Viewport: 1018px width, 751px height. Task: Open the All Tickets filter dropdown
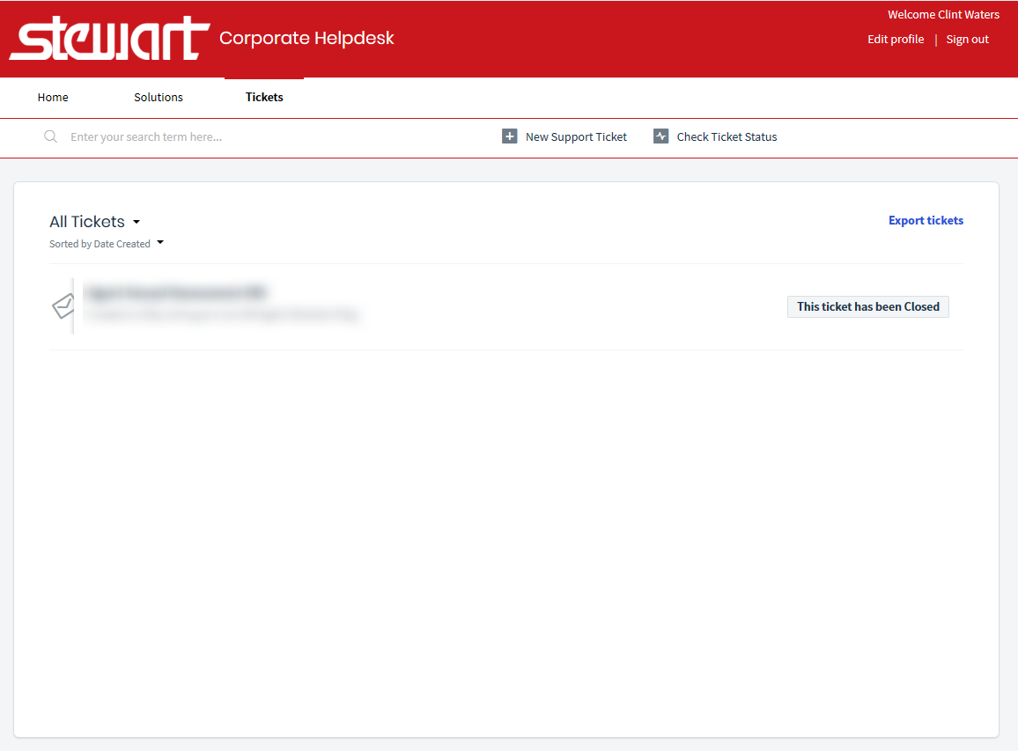[95, 222]
